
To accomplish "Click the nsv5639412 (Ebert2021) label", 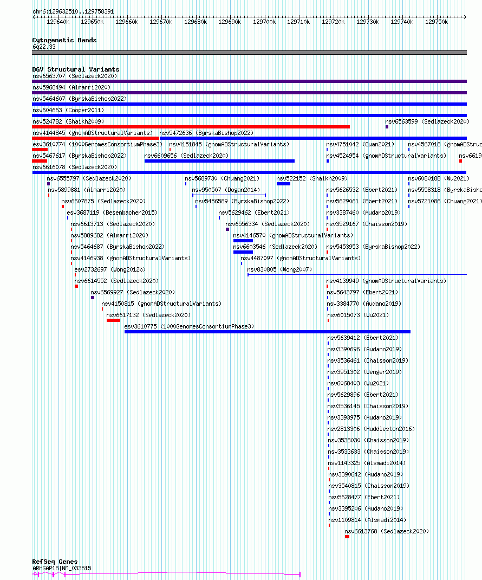I will click(363, 338).
